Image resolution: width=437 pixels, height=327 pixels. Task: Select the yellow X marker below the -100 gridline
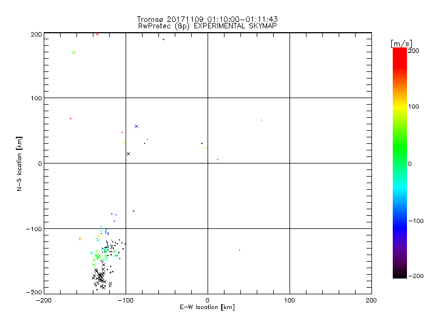[x=99, y=237]
